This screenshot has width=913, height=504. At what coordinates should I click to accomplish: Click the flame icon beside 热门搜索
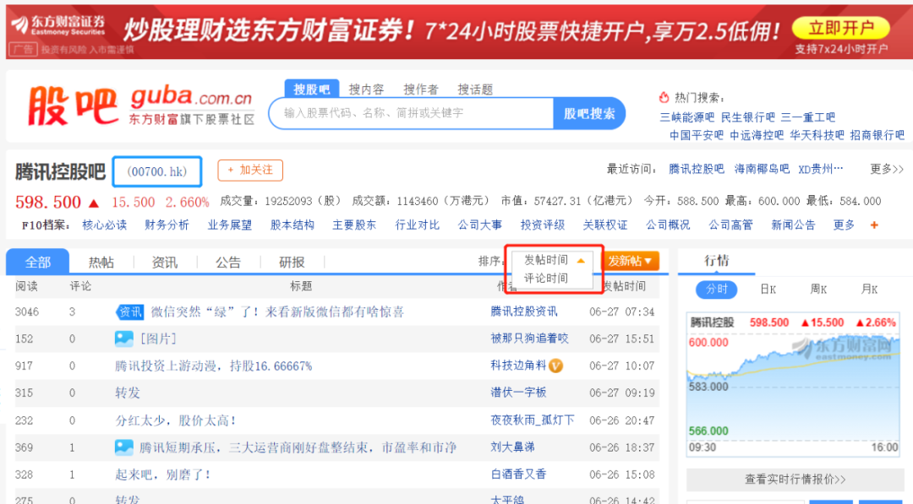(664, 97)
